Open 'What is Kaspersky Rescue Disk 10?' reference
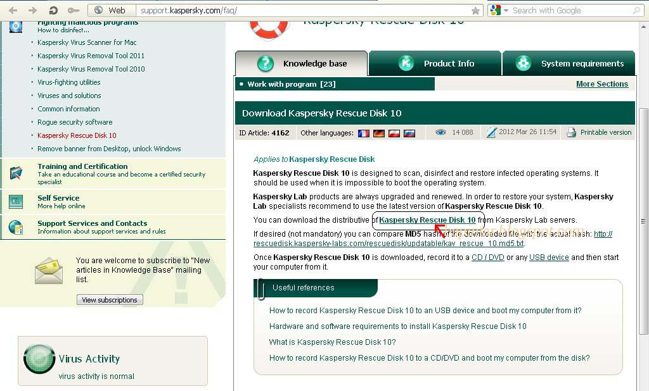 pyautogui.click(x=332, y=342)
